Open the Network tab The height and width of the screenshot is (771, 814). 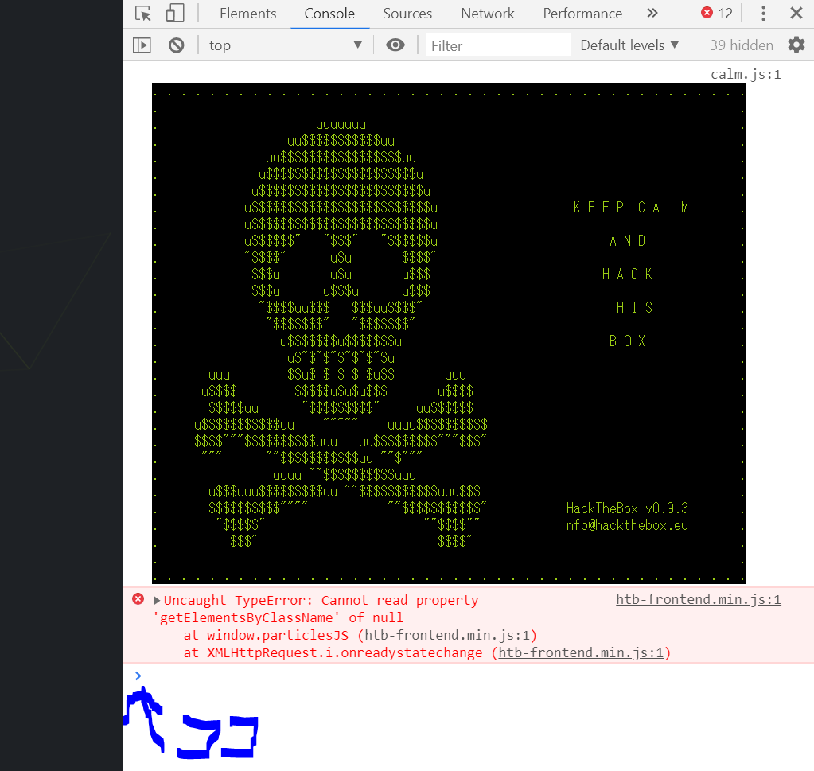(x=488, y=14)
